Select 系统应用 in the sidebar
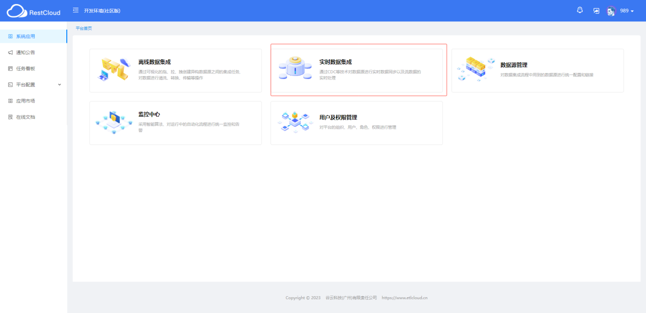 [x=33, y=36]
